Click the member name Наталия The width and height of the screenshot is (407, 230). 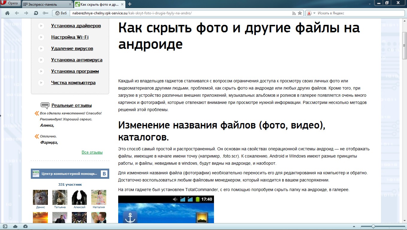(99, 207)
